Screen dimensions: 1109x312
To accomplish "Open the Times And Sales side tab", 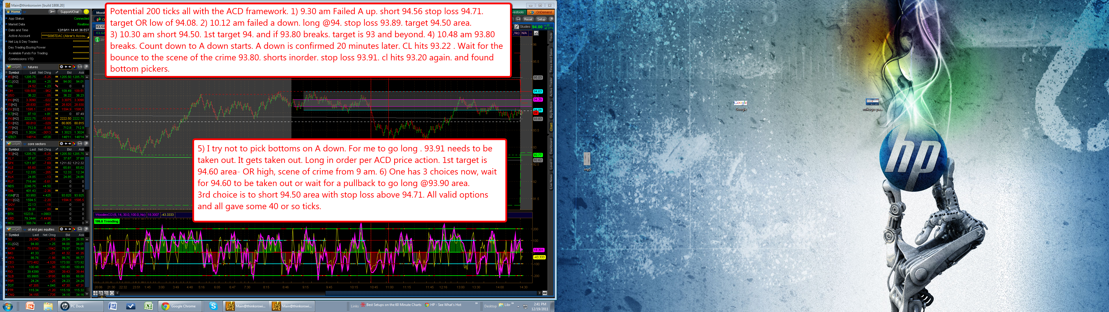I will pyautogui.click(x=551, y=60).
